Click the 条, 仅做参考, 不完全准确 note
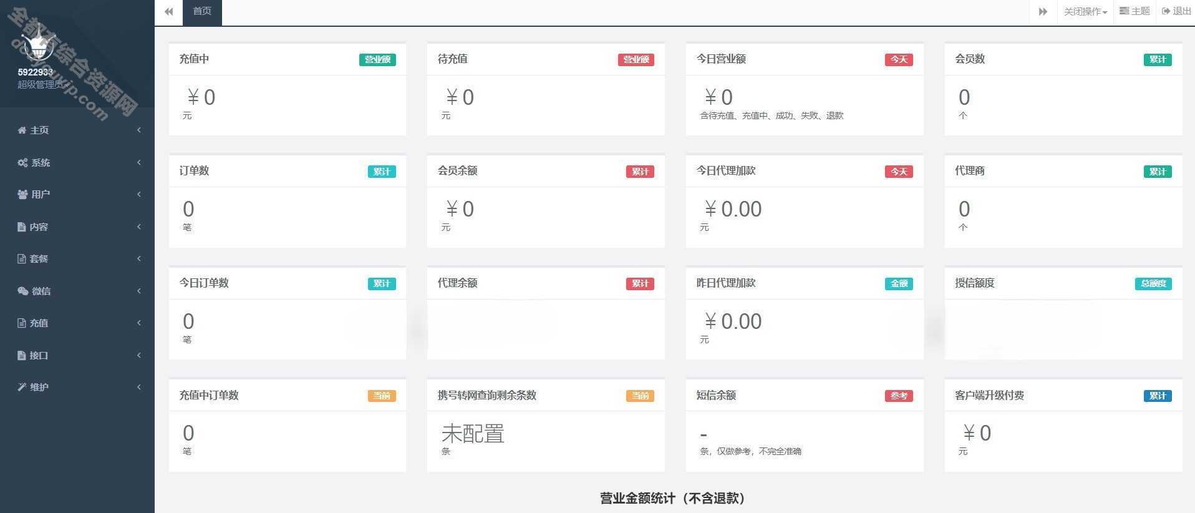1195x513 pixels. click(750, 451)
